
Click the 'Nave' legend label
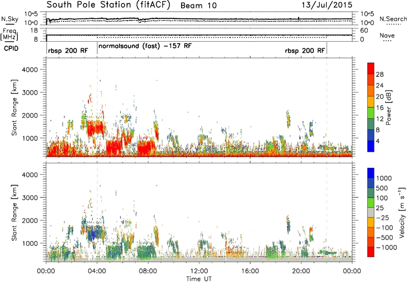pyautogui.click(x=387, y=36)
